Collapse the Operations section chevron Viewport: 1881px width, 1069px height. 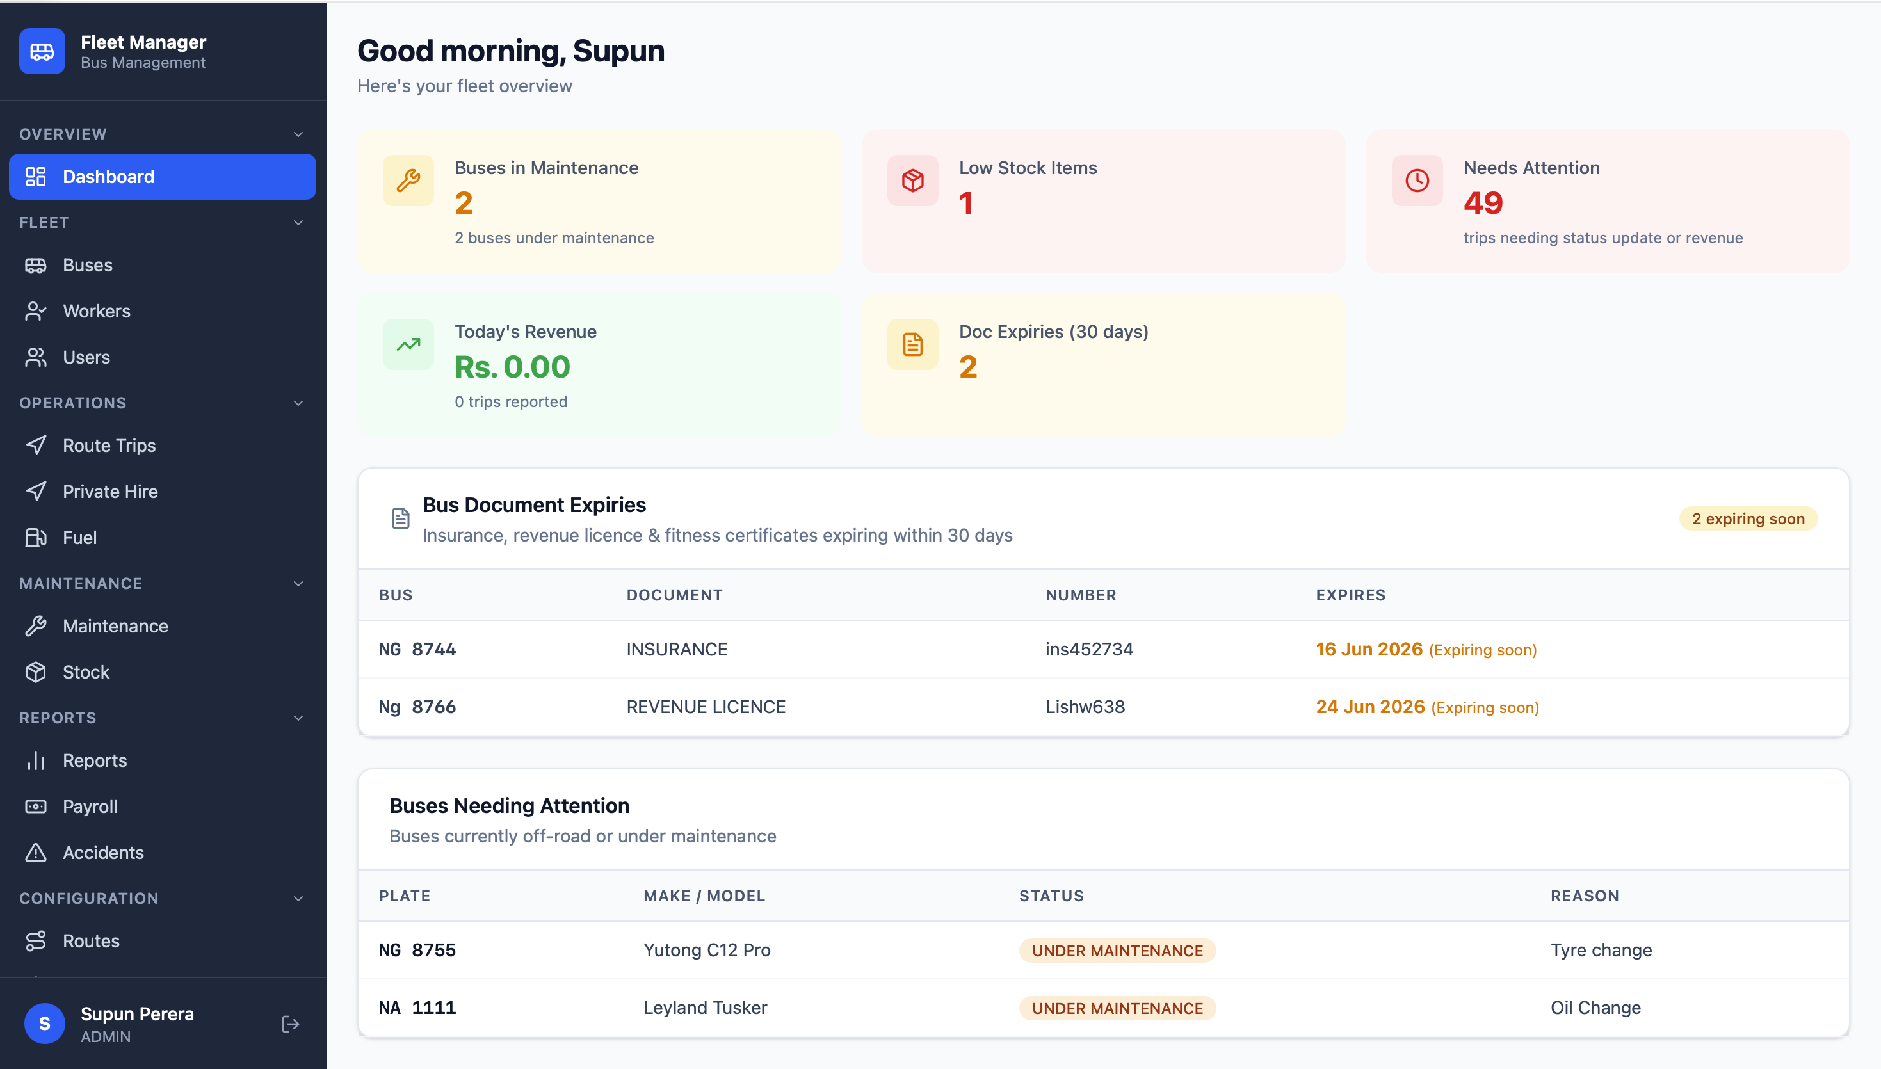298,403
